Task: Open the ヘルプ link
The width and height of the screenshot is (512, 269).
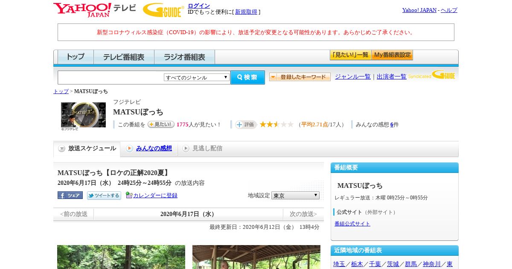Action: tap(449, 10)
